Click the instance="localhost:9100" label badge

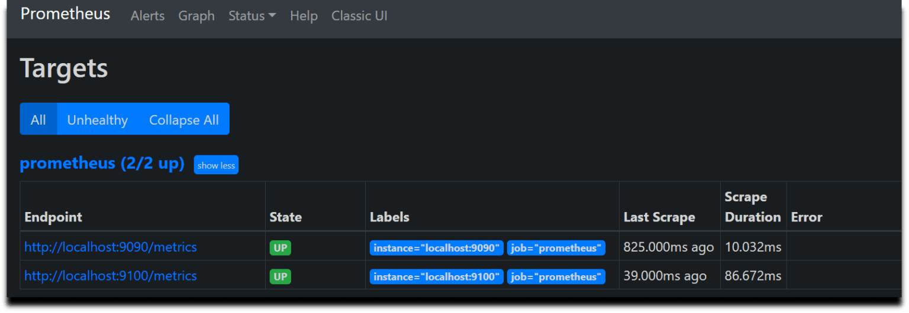click(x=437, y=276)
